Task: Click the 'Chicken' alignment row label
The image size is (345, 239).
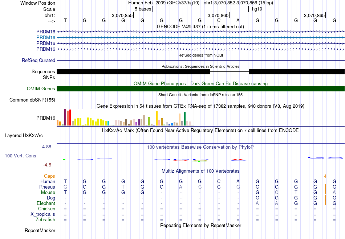Action: coord(46,209)
